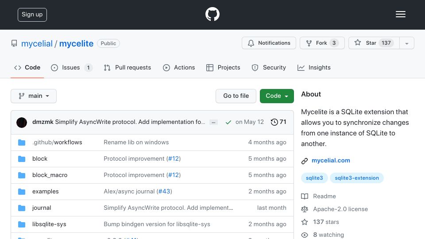Click the star icon beside 137 stars
This screenshot has height=239, width=425.
click(305, 222)
